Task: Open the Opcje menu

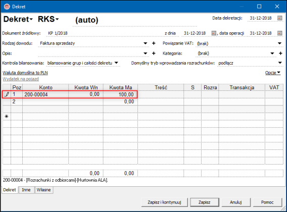Action: coord(273,73)
